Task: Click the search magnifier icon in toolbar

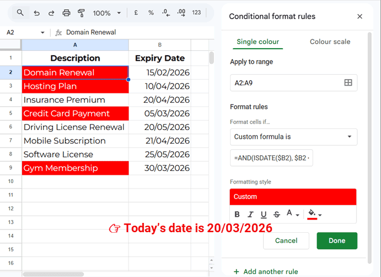Action: 20,13
